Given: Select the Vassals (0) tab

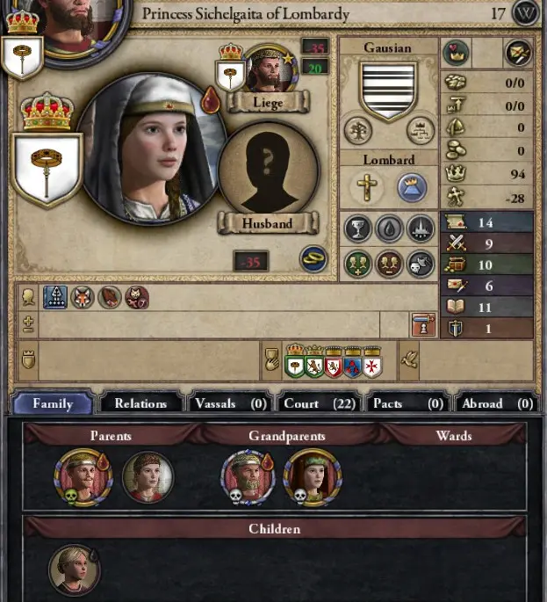Looking at the screenshot, I should coord(230,403).
